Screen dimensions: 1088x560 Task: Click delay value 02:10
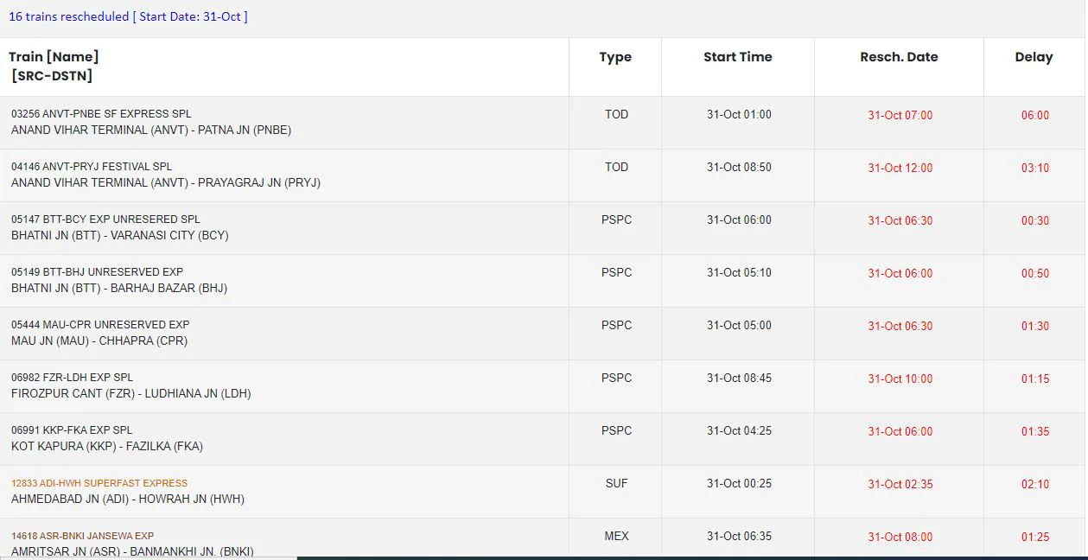[1035, 484]
